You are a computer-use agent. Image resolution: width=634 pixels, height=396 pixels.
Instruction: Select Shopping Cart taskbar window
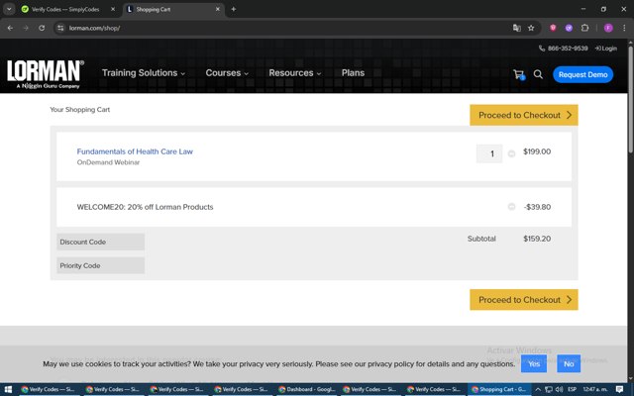coord(499,389)
